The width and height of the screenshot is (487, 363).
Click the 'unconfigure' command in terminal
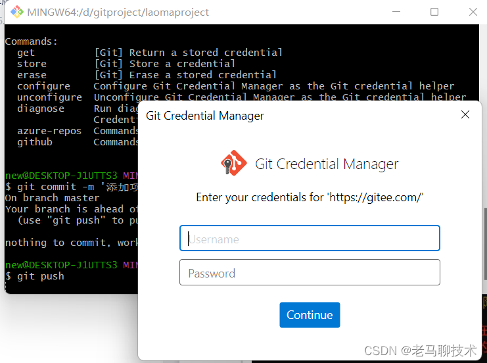50,97
